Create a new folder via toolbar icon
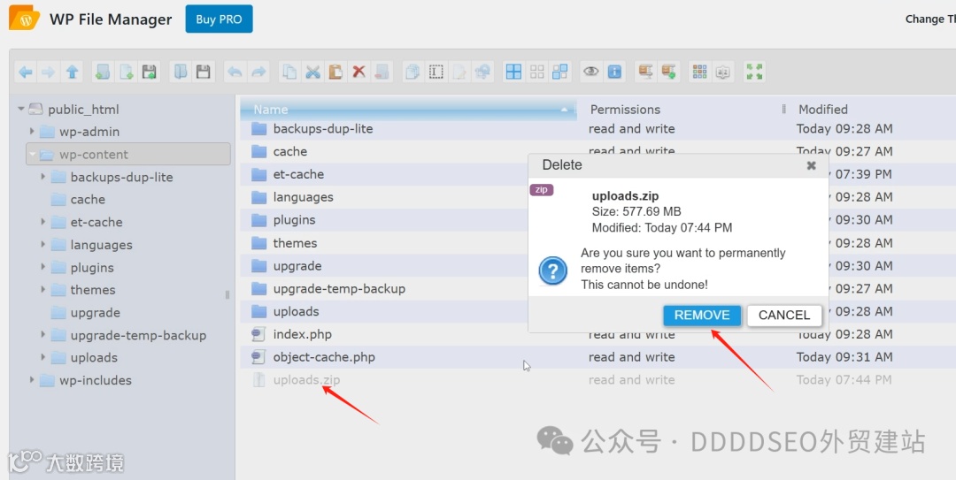 (x=103, y=72)
